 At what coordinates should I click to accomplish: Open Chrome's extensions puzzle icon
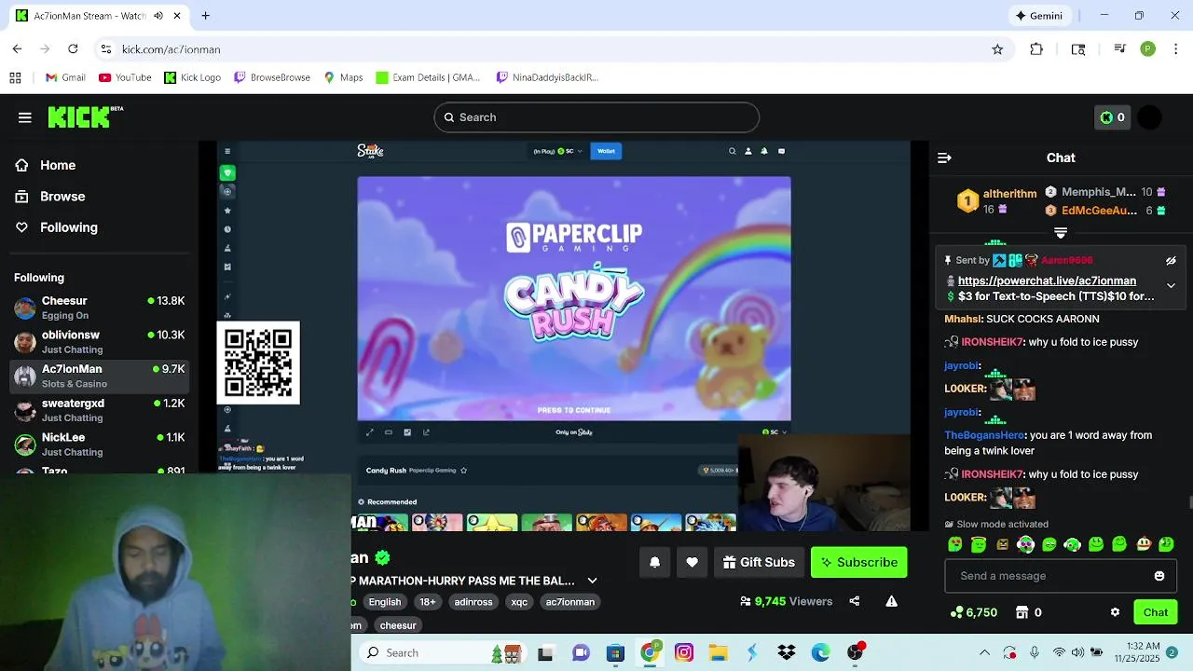pyautogui.click(x=1036, y=49)
